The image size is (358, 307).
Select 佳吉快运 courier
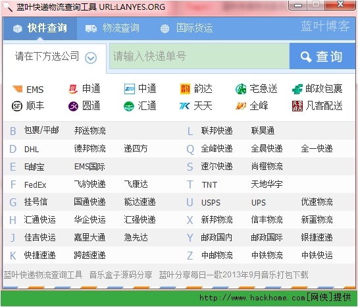[x=39, y=237]
